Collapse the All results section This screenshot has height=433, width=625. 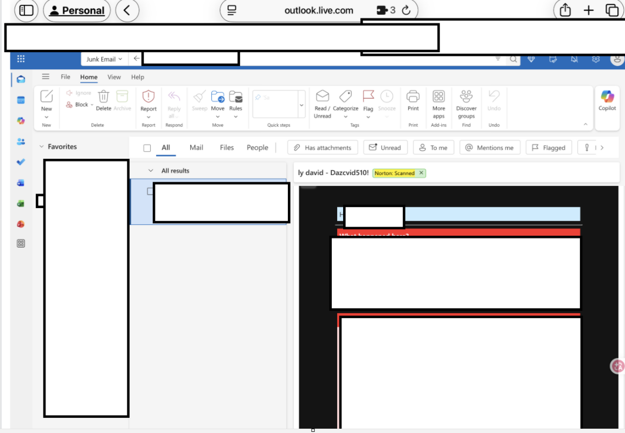(151, 171)
